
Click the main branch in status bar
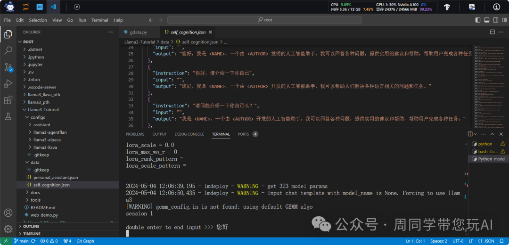point(21,241)
